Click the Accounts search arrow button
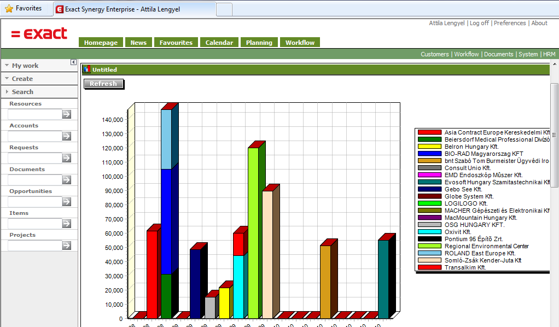This screenshot has width=559, height=327. (67, 136)
